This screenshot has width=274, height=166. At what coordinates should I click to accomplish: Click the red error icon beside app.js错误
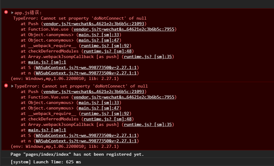click(6, 12)
